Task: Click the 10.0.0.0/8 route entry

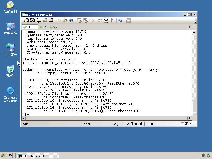Action: click(x=64, y=80)
